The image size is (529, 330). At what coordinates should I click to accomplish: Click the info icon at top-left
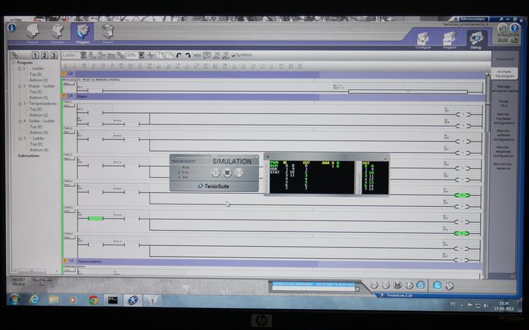pos(12,28)
